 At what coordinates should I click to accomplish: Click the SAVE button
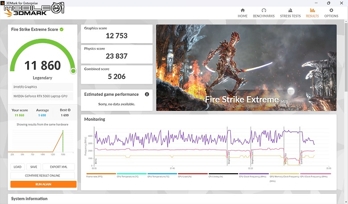(x=33, y=167)
